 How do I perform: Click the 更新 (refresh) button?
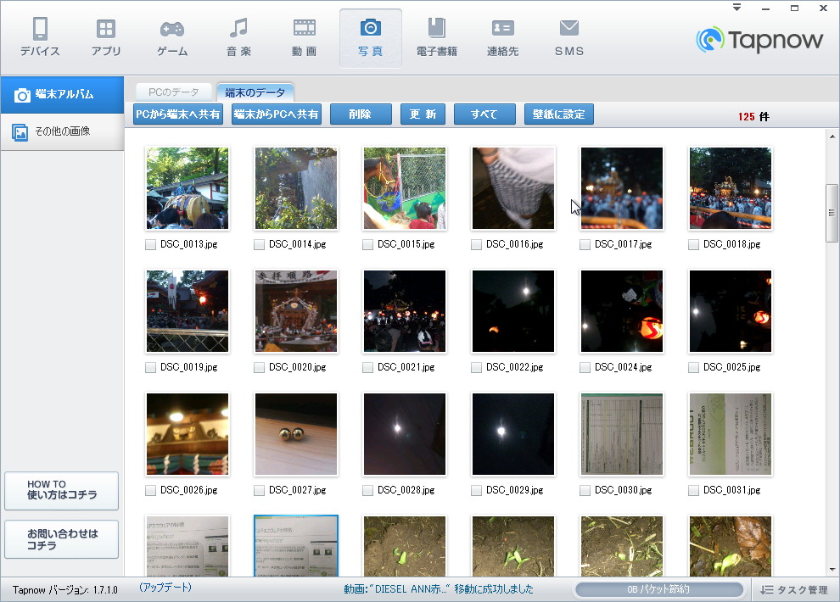[x=423, y=114]
